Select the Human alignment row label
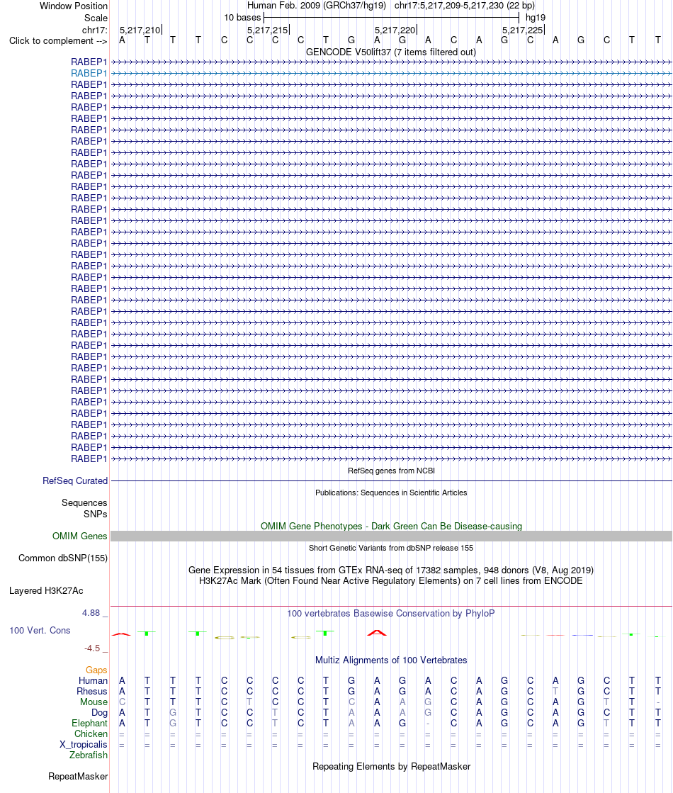 point(93,681)
